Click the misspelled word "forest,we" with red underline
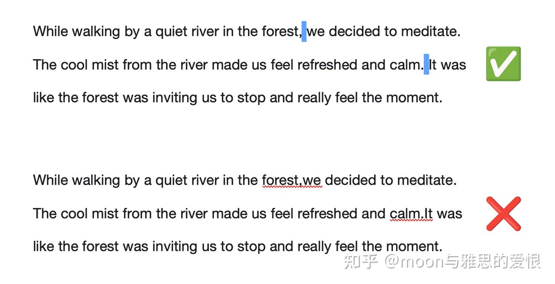 coord(292,180)
